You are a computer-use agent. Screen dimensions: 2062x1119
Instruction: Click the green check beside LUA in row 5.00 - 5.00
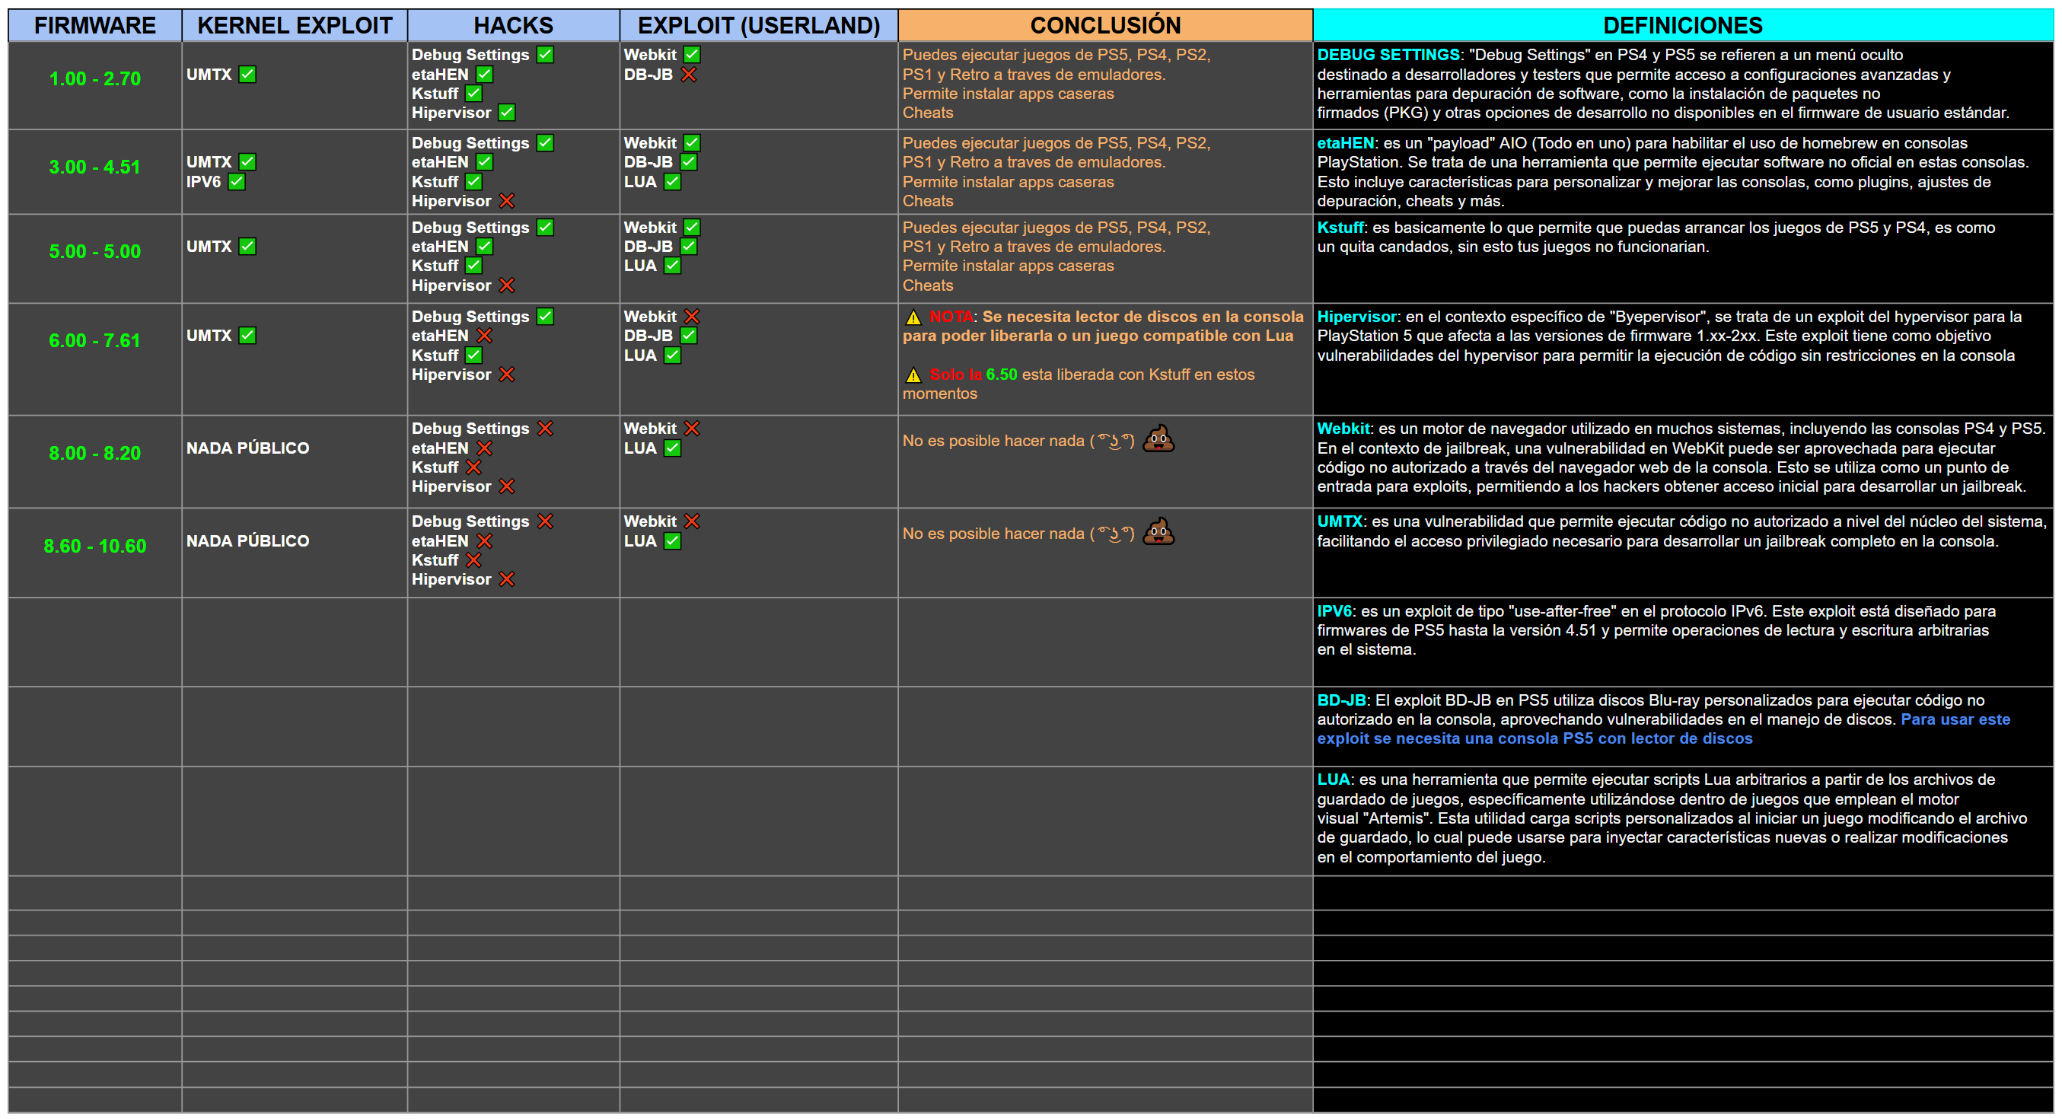(672, 266)
